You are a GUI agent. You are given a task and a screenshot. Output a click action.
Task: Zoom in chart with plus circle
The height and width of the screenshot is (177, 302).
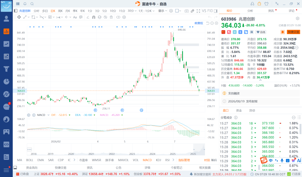(x=216, y=23)
